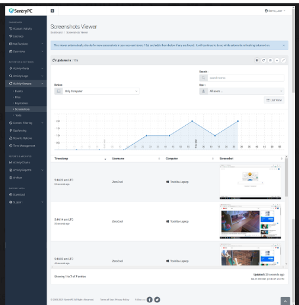The height and width of the screenshot is (305, 299).
Task: Click ZeroCool in the 5:44:23 row
Action: click(118, 182)
